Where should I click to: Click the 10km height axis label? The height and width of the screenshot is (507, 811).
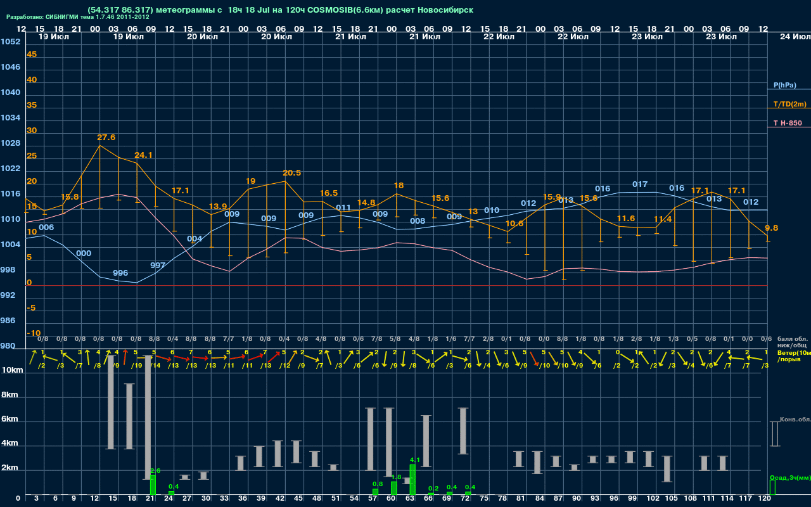(11, 369)
